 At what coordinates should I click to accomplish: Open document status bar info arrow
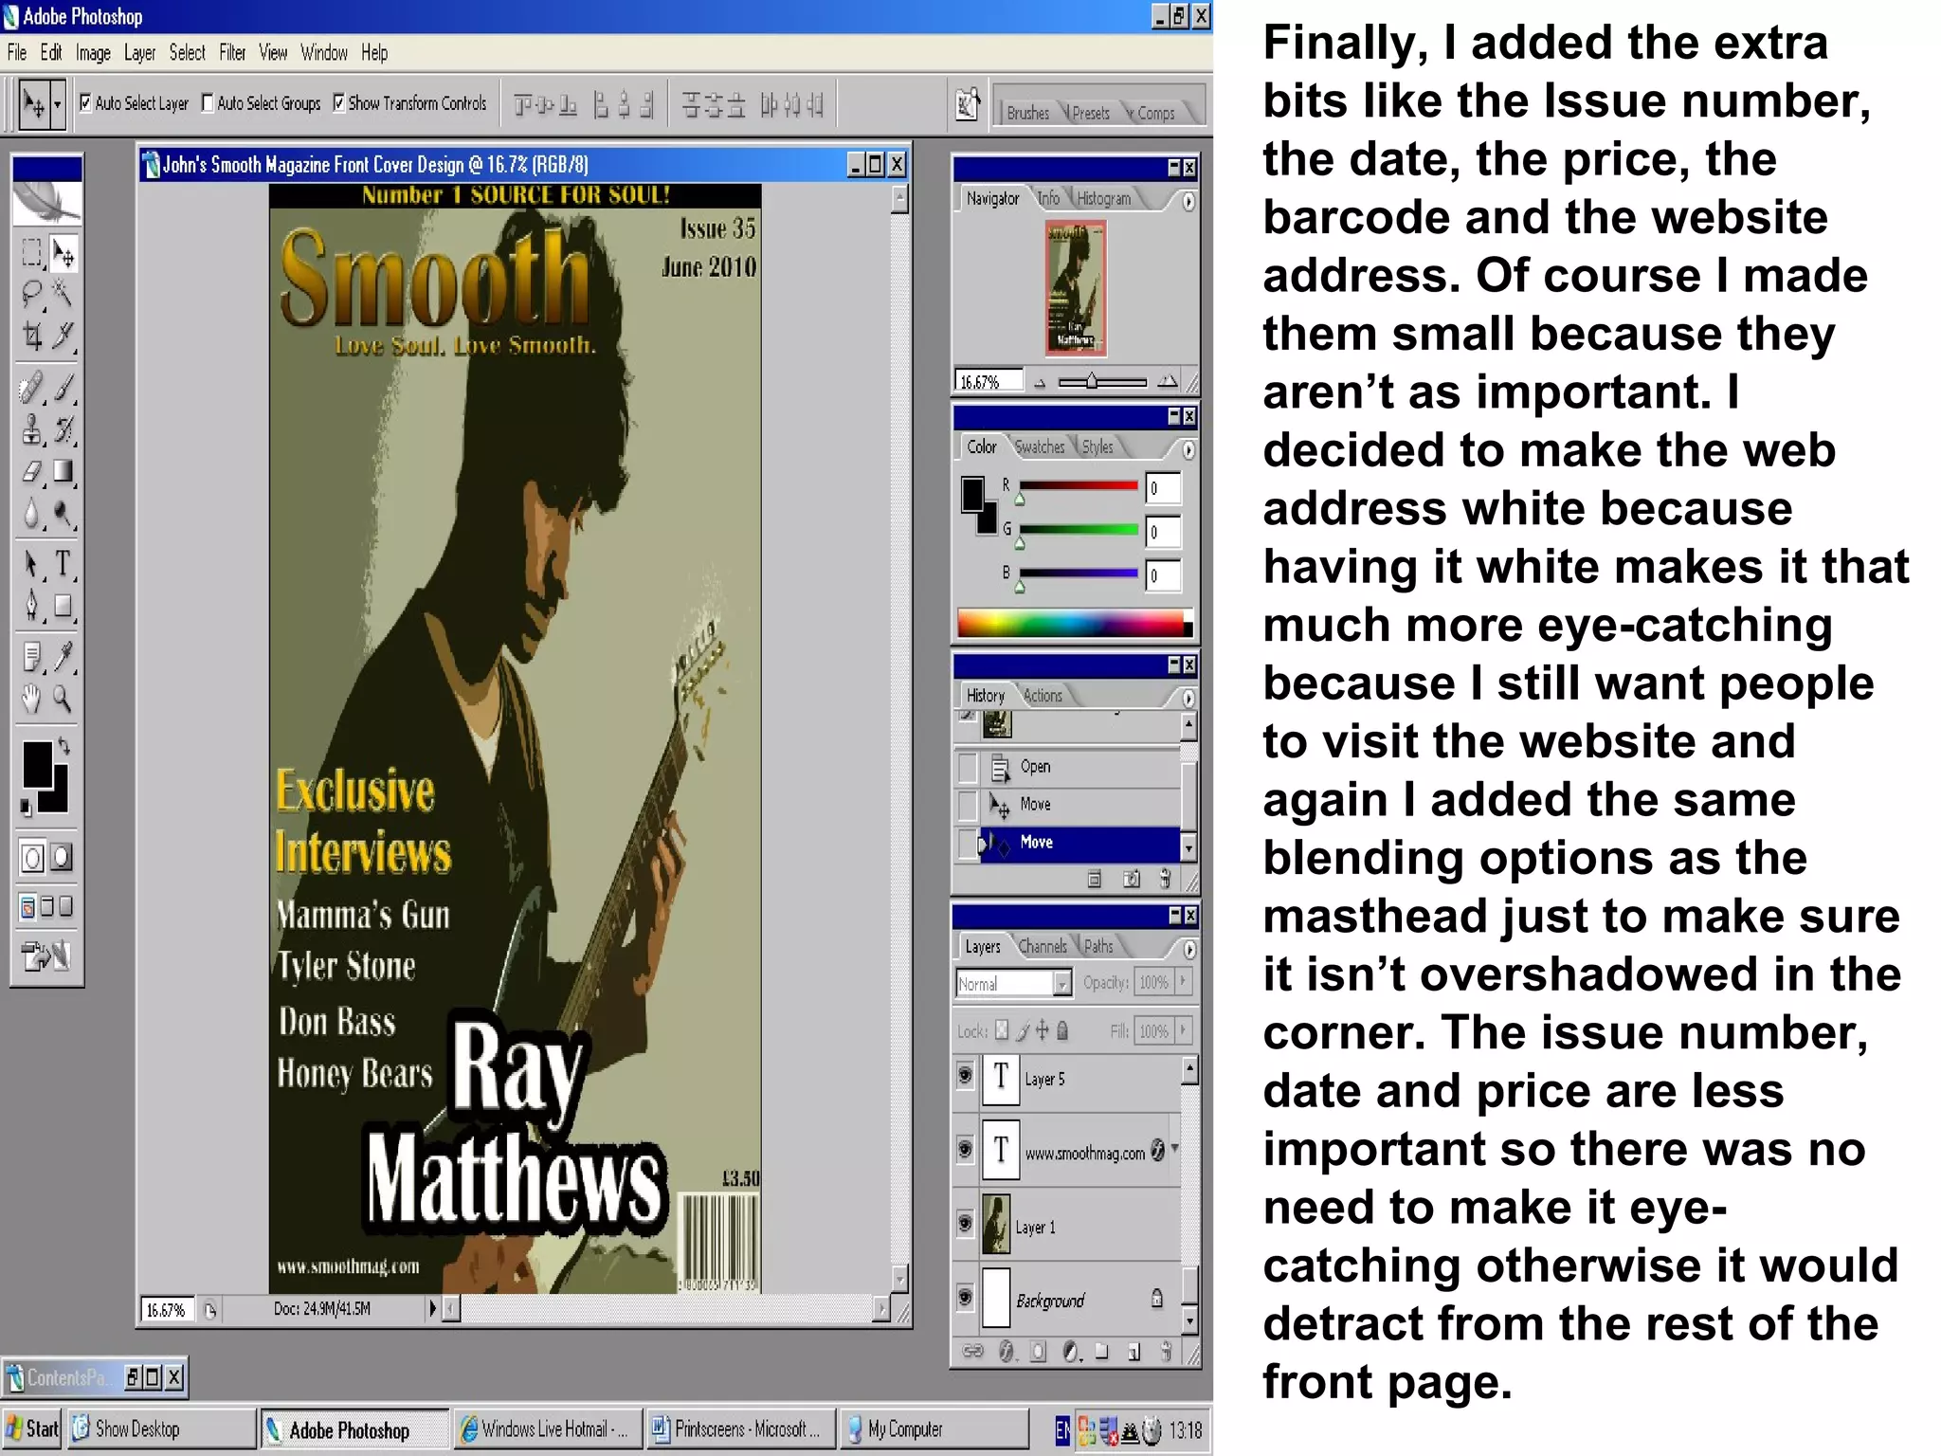(432, 1309)
